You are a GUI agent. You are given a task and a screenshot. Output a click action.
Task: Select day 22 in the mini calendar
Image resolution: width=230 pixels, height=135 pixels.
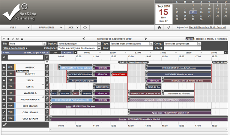(193, 16)
